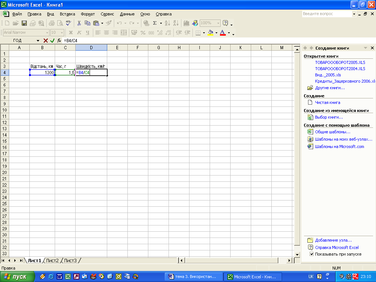Run the spelling check icon
376x282 pixels.
(x=68, y=23)
